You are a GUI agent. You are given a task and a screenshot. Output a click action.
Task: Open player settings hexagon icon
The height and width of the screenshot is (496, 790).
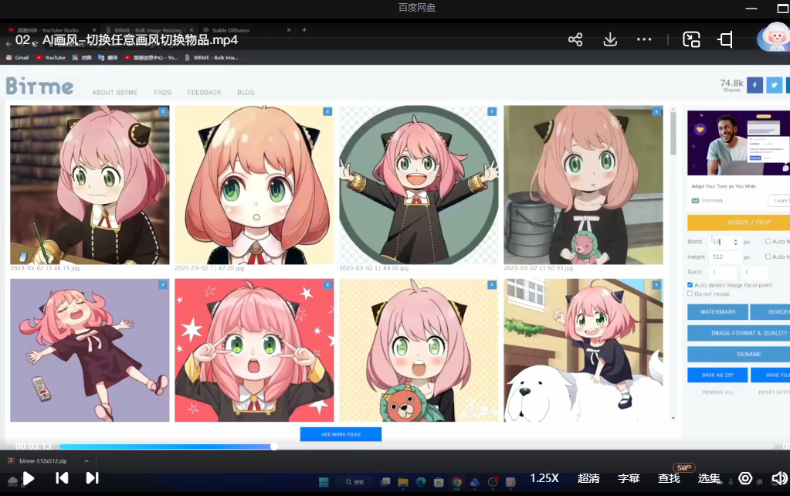pos(745,478)
